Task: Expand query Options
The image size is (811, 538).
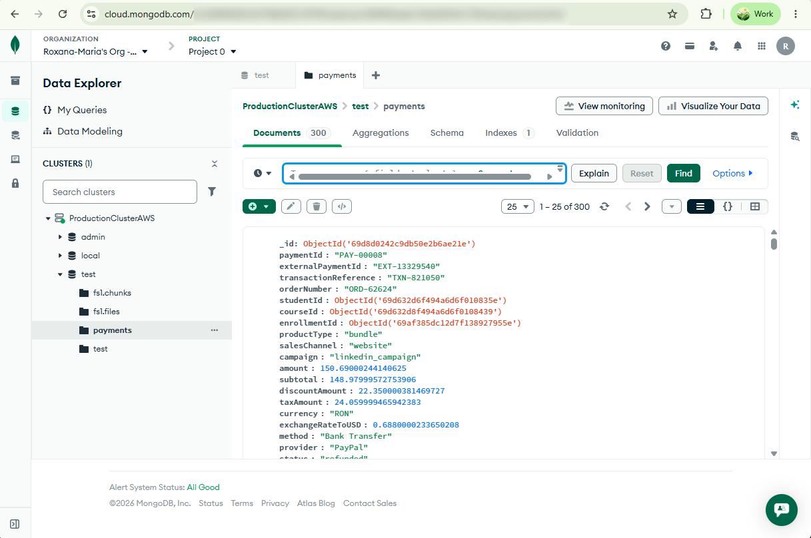Action: (x=732, y=173)
